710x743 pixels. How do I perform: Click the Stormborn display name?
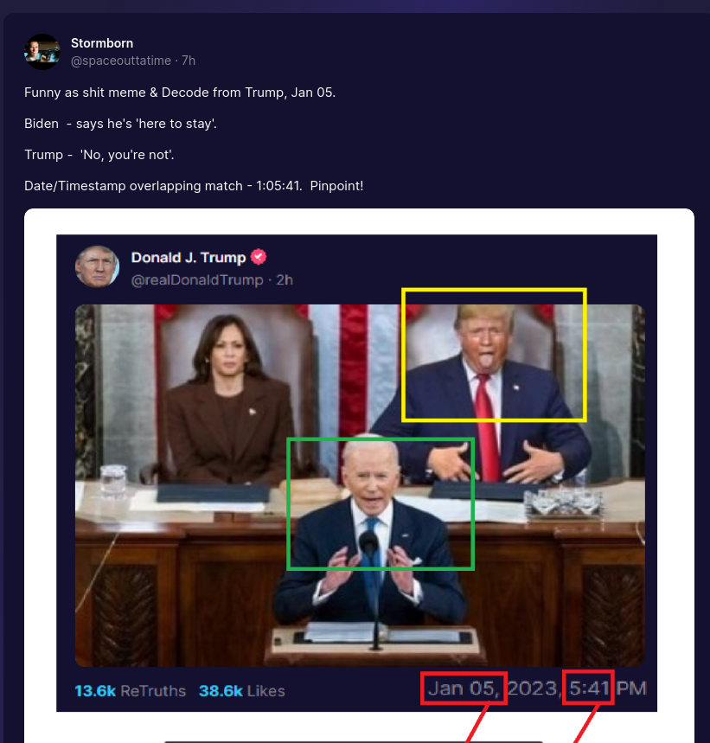pyautogui.click(x=102, y=43)
